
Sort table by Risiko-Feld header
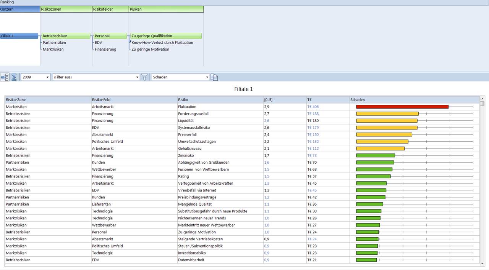pyautogui.click(x=134, y=100)
